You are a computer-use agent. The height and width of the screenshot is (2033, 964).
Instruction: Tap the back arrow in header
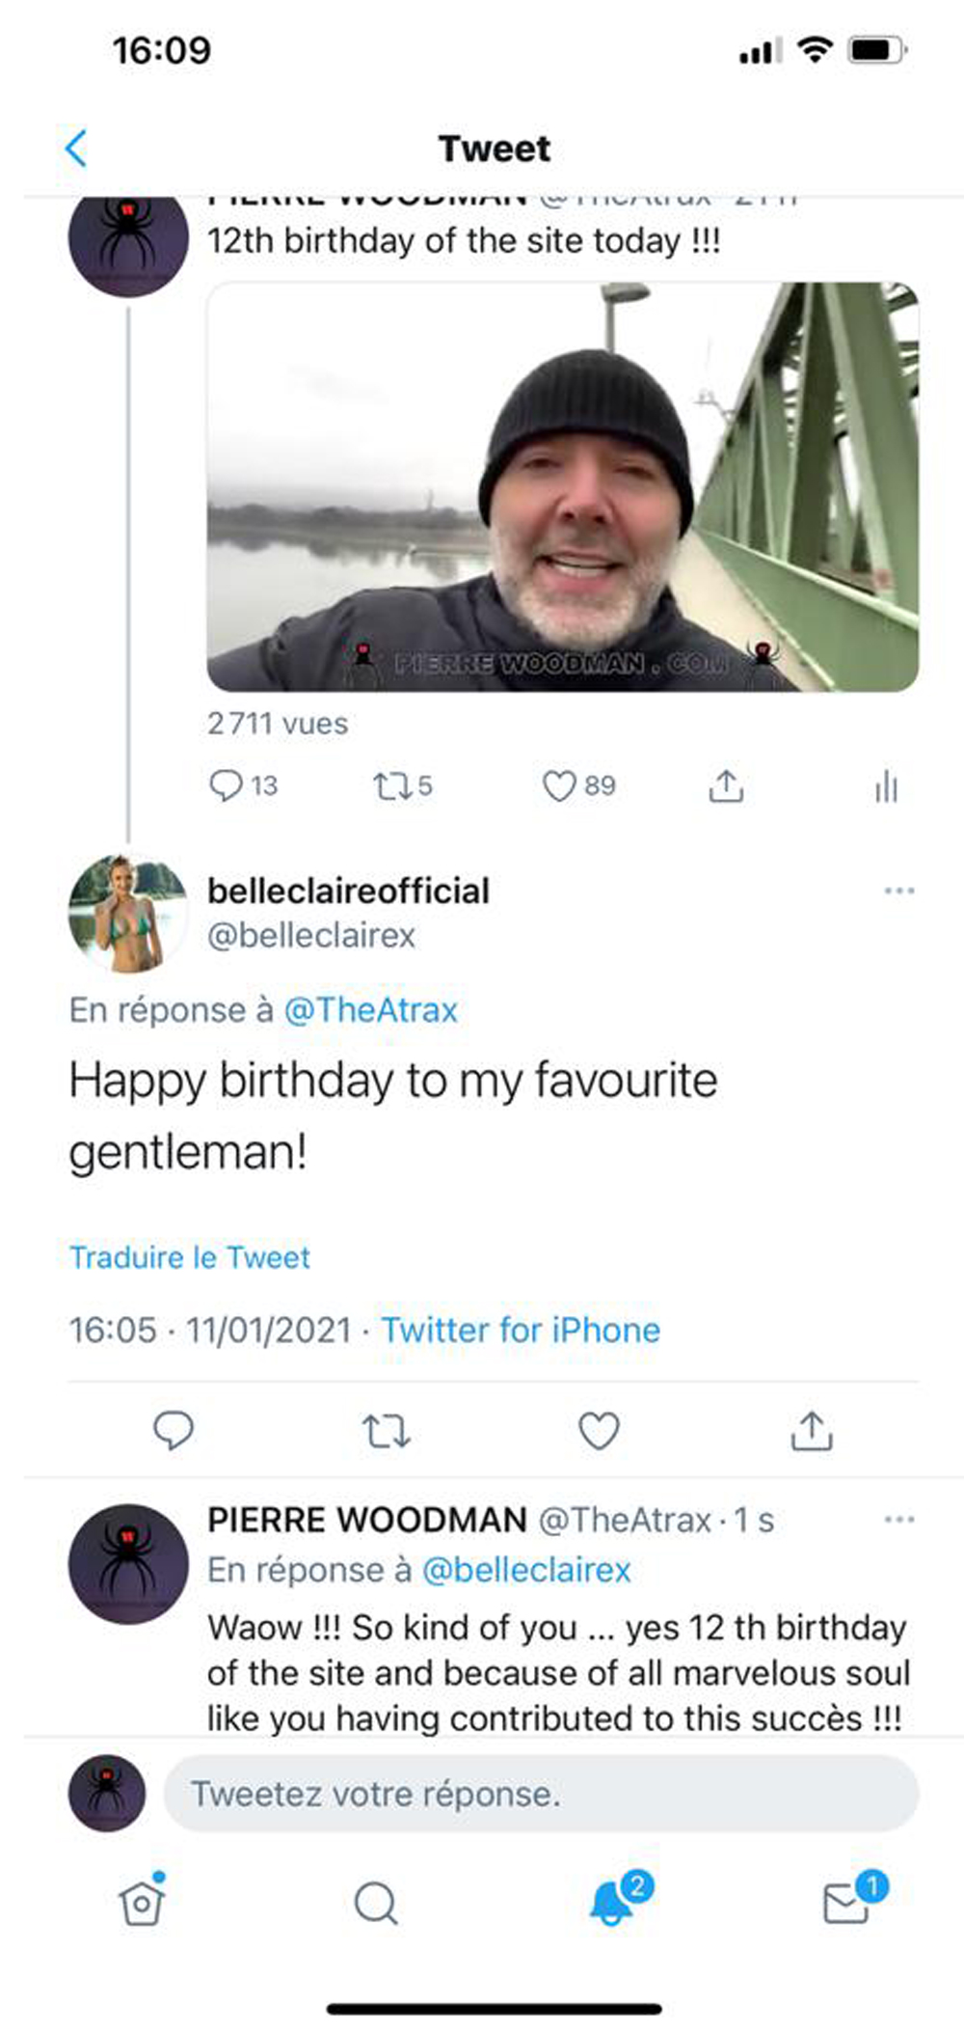click(x=76, y=149)
